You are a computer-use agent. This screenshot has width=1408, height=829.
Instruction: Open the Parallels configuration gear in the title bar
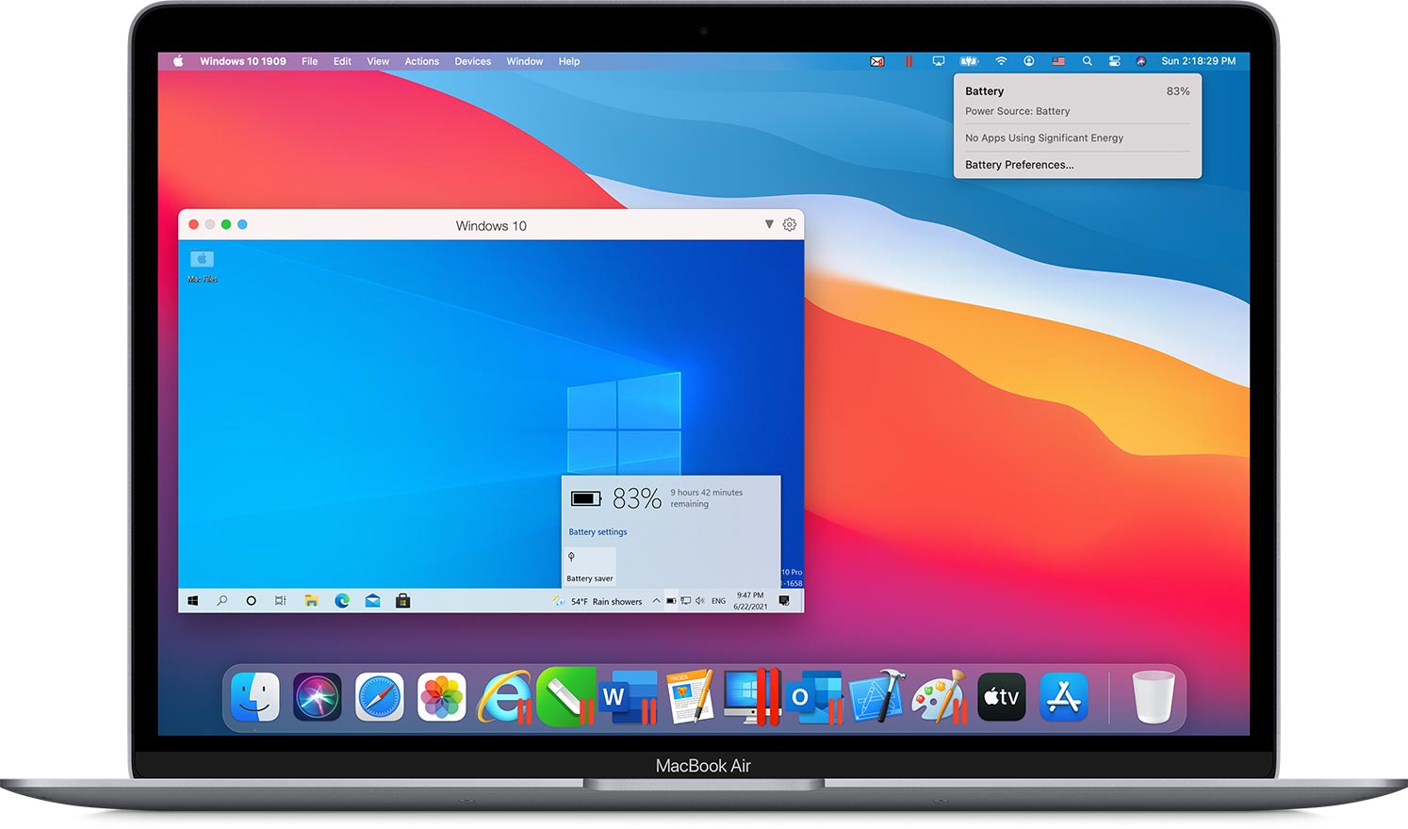(x=789, y=224)
